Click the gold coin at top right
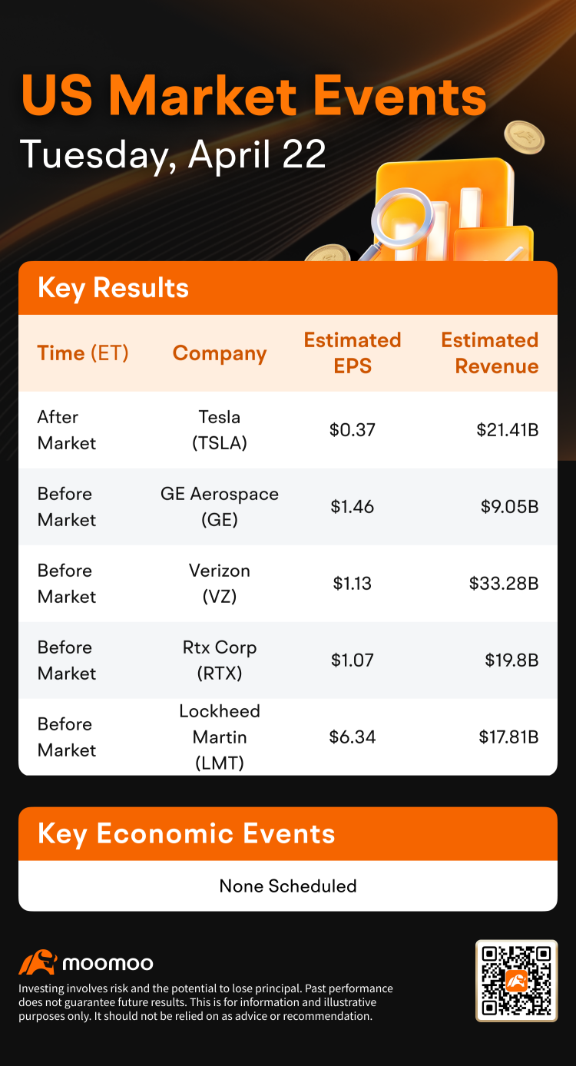Screen dimensions: 576x1066 click(525, 137)
